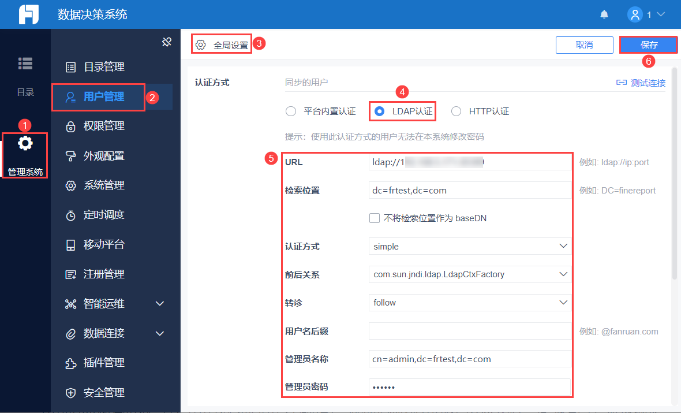Click the 测试连接 link
Screen dimensions: 681x413
648,83
